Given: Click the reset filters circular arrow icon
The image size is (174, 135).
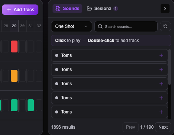Looking at the screenshot, I should (165, 26).
